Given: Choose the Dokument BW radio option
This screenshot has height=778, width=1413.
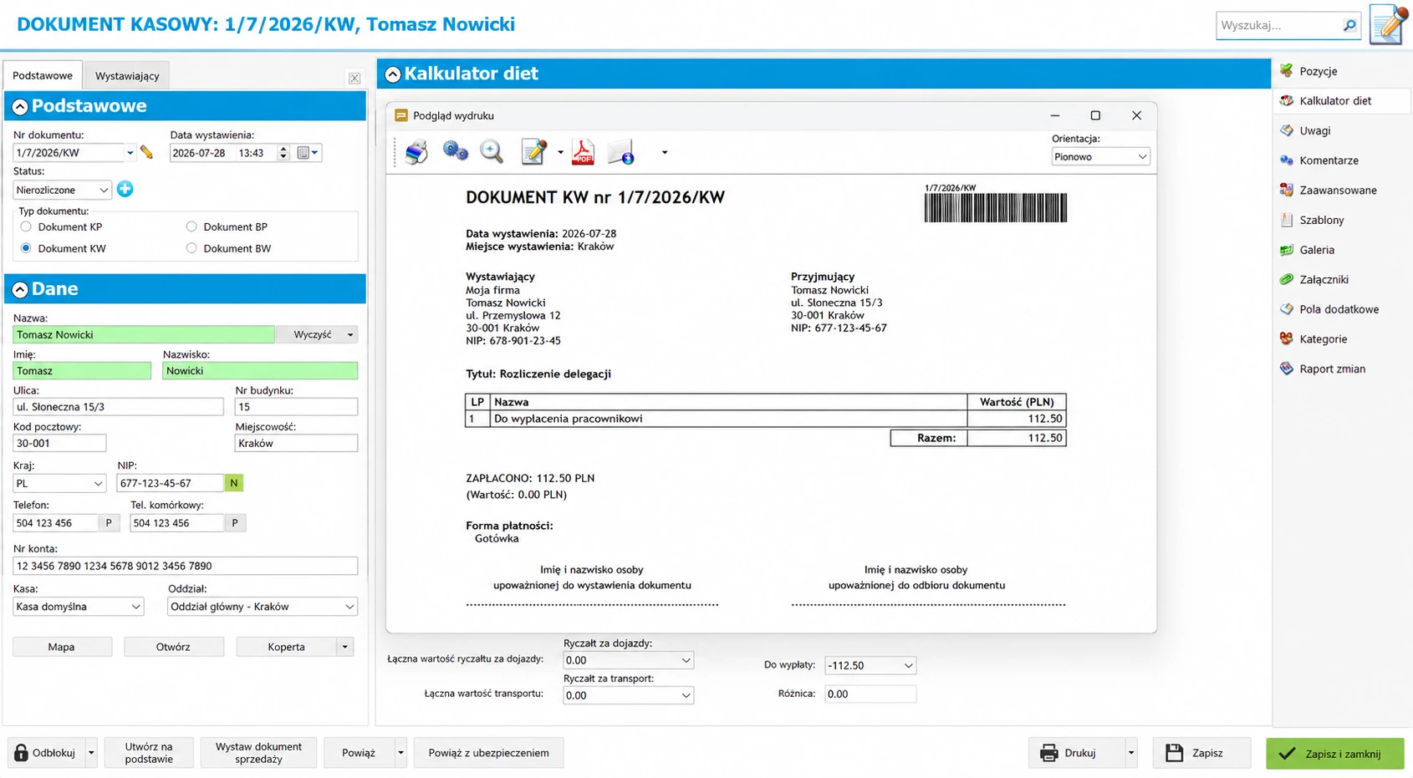Looking at the screenshot, I should click(x=191, y=248).
